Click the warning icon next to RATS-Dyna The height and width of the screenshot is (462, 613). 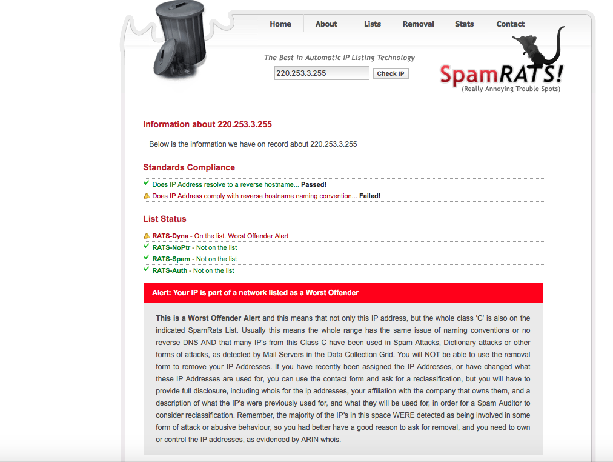coord(147,235)
